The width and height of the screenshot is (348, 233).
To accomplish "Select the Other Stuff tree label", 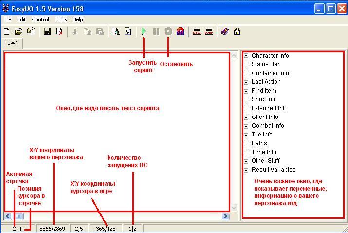I will [x=265, y=161].
